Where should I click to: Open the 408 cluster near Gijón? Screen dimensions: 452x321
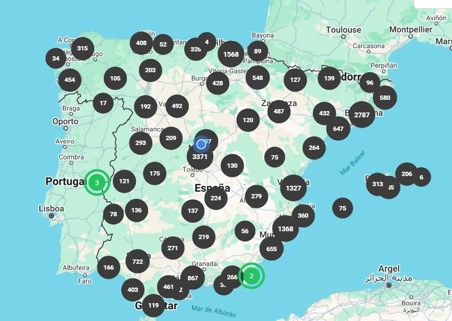pyautogui.click(x=141, y=43)
